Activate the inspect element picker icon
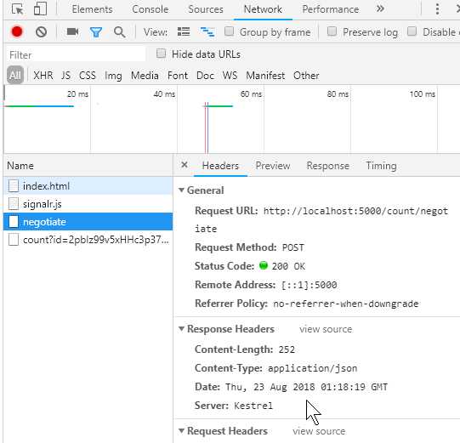460x443 pixels. tap(17, 9)
